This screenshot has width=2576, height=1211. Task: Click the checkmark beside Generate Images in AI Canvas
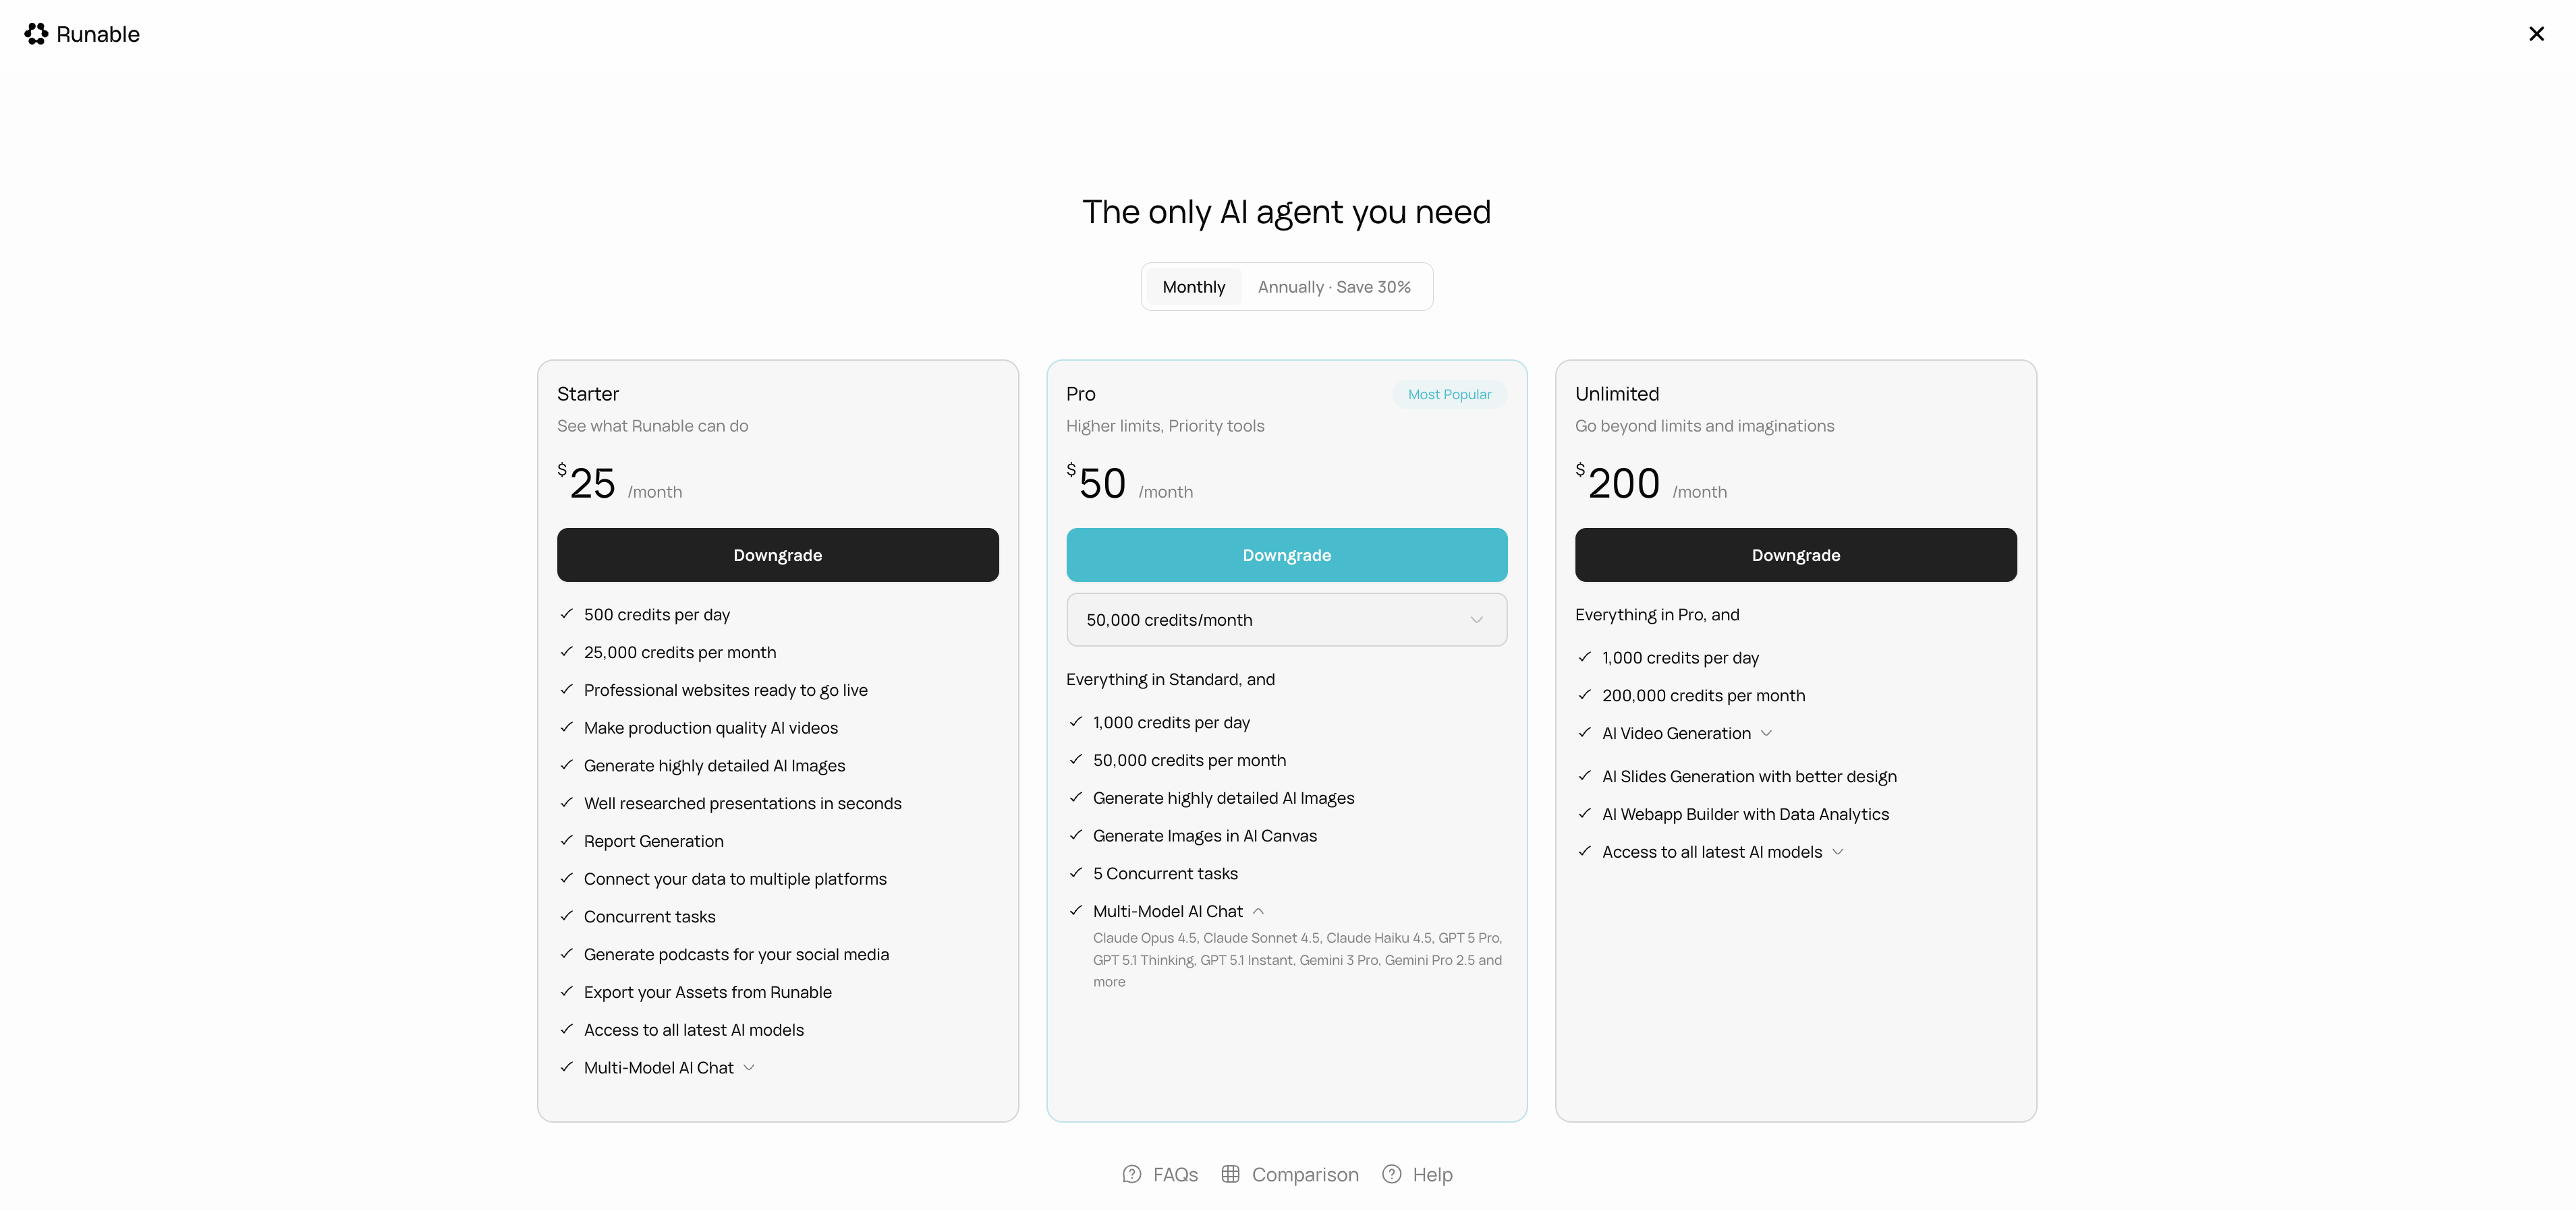click(x=1076, y=835)
